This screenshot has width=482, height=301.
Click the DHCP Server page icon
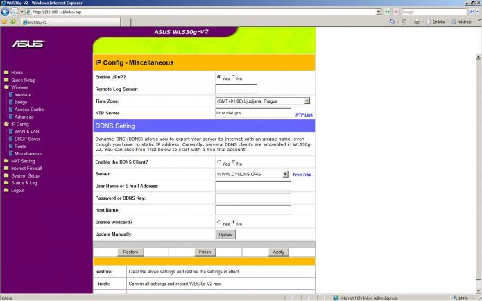(11, 139)
